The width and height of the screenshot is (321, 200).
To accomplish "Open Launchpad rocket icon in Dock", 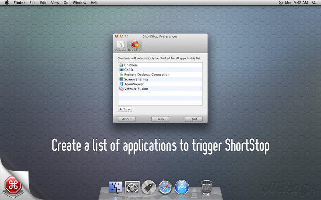I will [149, 187].
